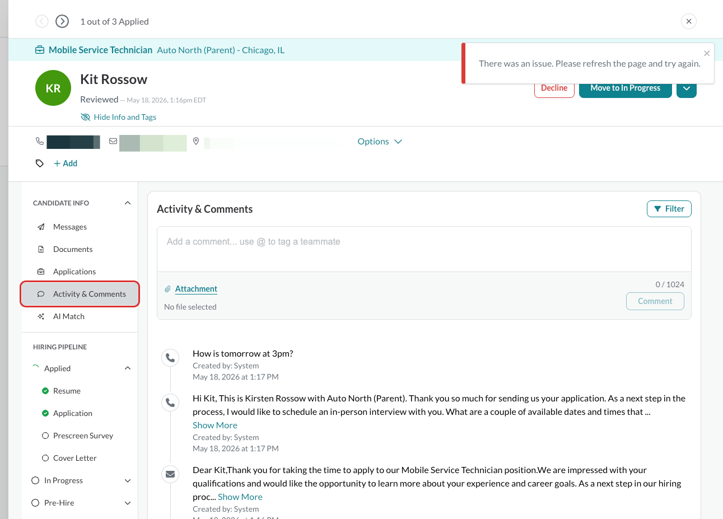Click the AI Match sparkle icon
723x519 pixels.
pyautogui.click(x=41, y=316)
